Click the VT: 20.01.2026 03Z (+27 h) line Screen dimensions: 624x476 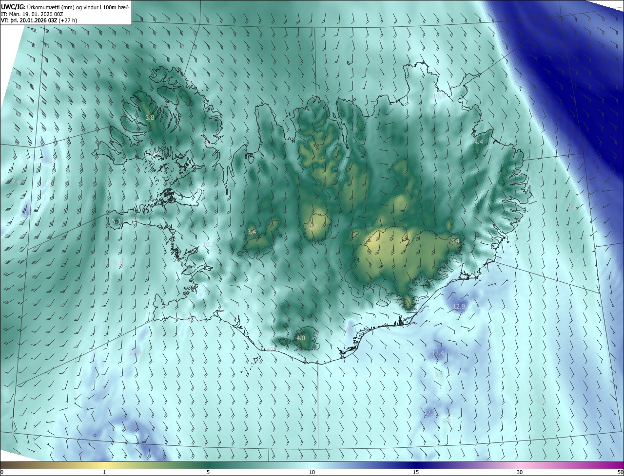(x=39, y=20)
